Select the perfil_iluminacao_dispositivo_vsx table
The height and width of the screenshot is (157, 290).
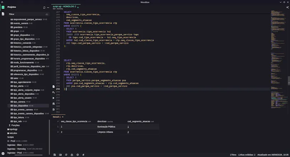29,66
